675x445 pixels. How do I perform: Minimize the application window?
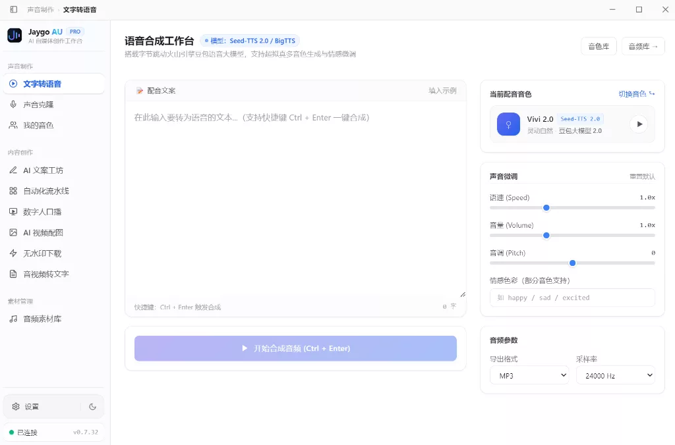(612, 9)
